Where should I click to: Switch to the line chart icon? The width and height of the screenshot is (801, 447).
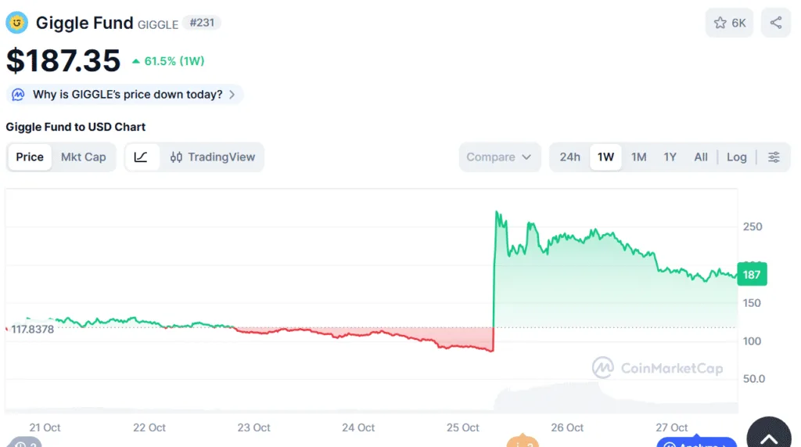pyautogui.click(x=142, y=157)
